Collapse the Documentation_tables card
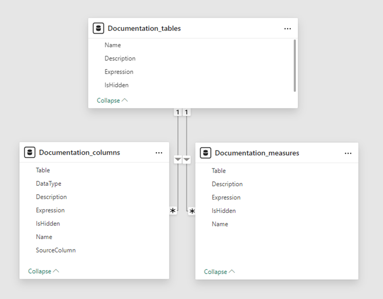Screen dimensions: 383x299 coord(112,100)
